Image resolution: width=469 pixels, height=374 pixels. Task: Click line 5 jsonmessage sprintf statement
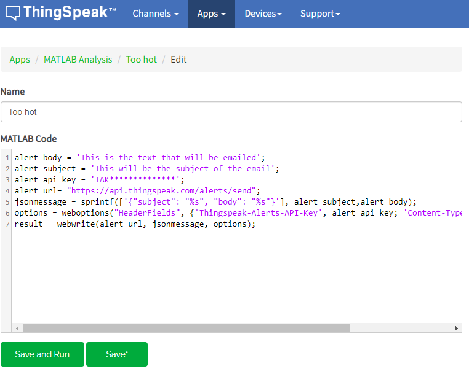click(x=215, y=202)
